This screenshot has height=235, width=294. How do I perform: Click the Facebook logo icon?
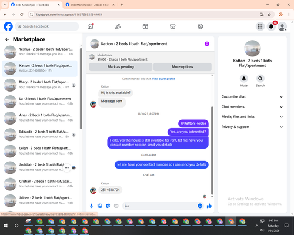click(x=8, y=26)
